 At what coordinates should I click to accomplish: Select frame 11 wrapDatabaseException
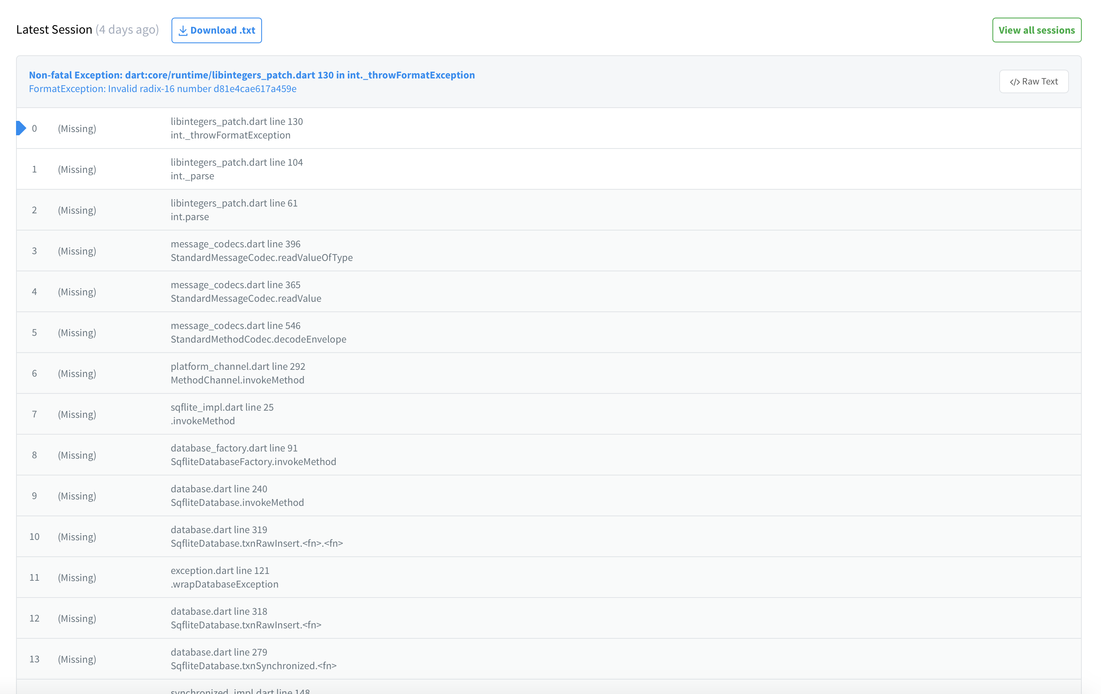pyautogui.click(x=320, y=577)
